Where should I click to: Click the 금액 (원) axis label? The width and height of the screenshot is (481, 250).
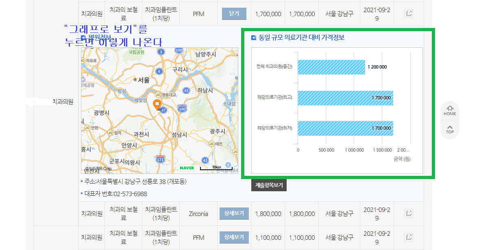tap(402, 159)
